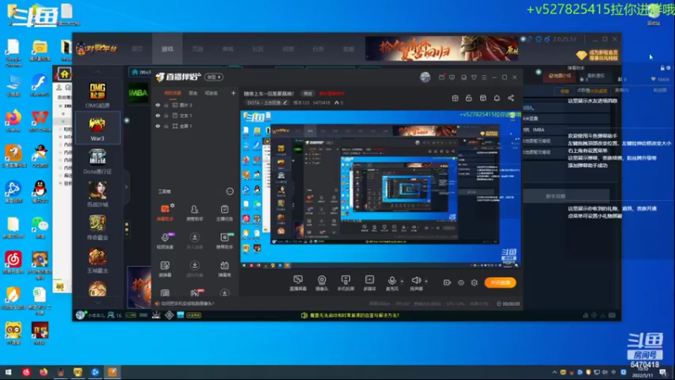The image size is (675, 380).
Task: Switch to the 游戏 tab in the platform
Action: tap(167, 49)
